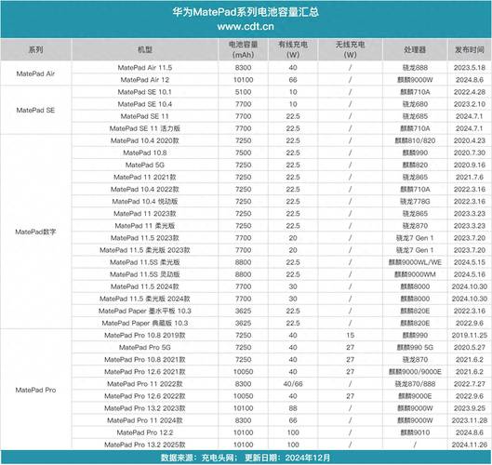Select the 无线充电 (W) column header
The image size is (492, 465).
[x=351, y=49]
